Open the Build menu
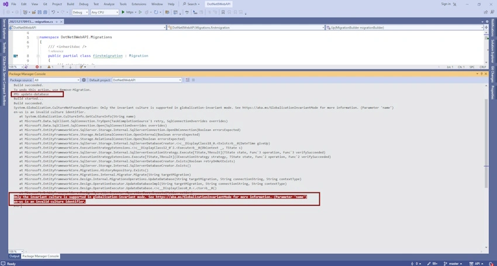The height and width of the screenshot is (266, 497). [71, 4]
